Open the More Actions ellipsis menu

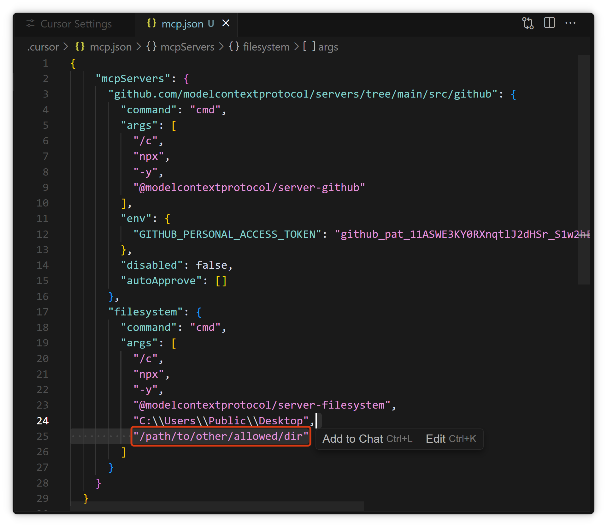click(x=570, y=23)
